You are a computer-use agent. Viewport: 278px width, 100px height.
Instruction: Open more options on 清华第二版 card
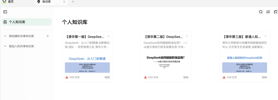(x=187, y=36)
